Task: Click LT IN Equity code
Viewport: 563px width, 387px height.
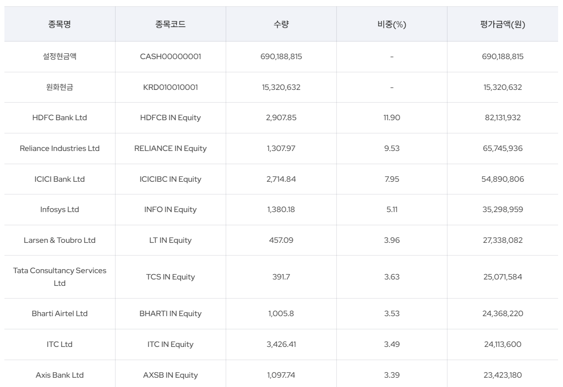Action: coord(170,240)
